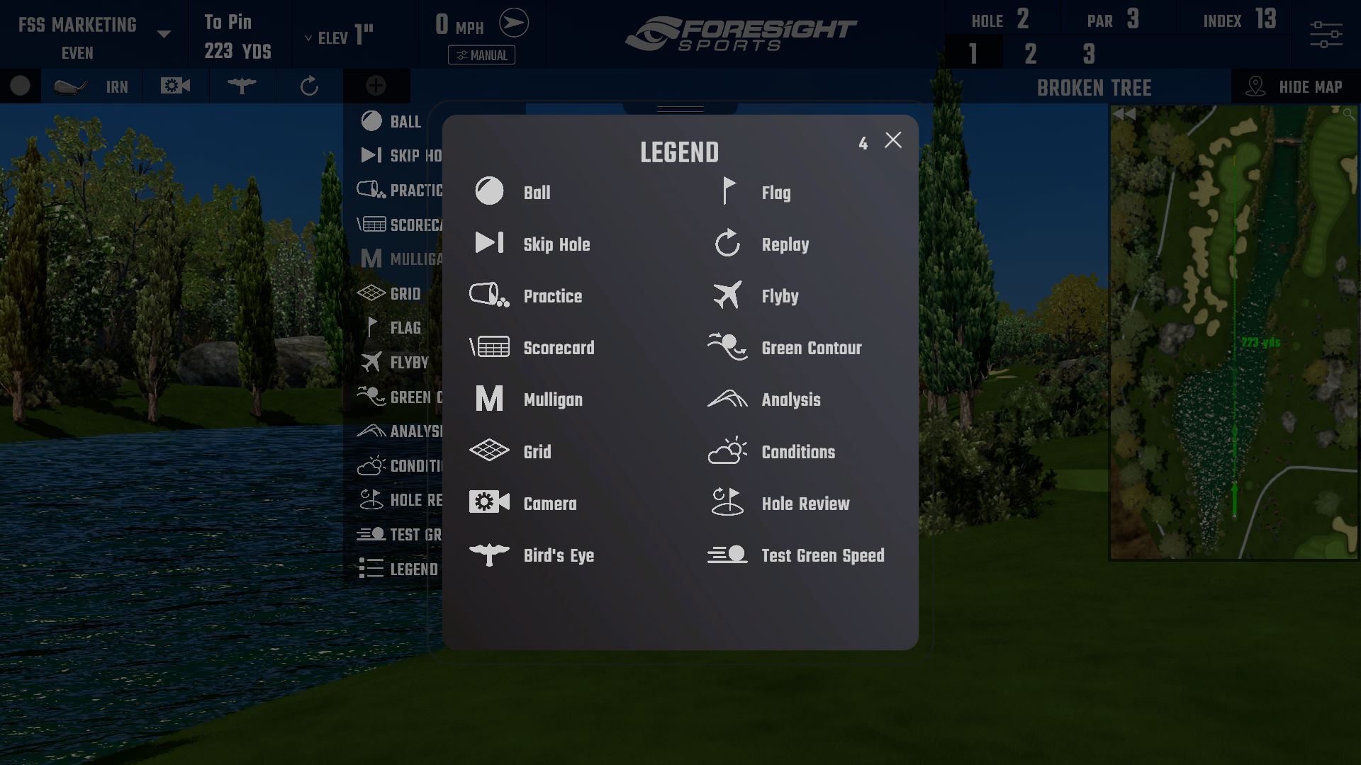Open the Bird's Eye view
Viewport: 1361px width, 765px height.
coord(241,86)
